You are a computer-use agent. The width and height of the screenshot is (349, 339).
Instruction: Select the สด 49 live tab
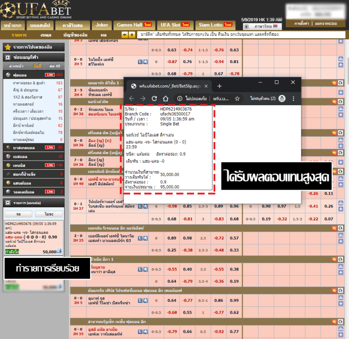(x=55, y=66)
